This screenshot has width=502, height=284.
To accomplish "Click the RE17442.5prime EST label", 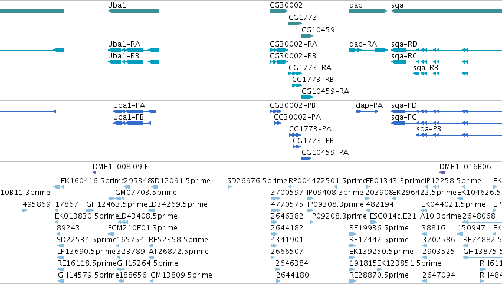I will [379, 240].
